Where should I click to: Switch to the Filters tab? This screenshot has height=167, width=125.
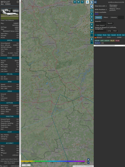point(106,17)
